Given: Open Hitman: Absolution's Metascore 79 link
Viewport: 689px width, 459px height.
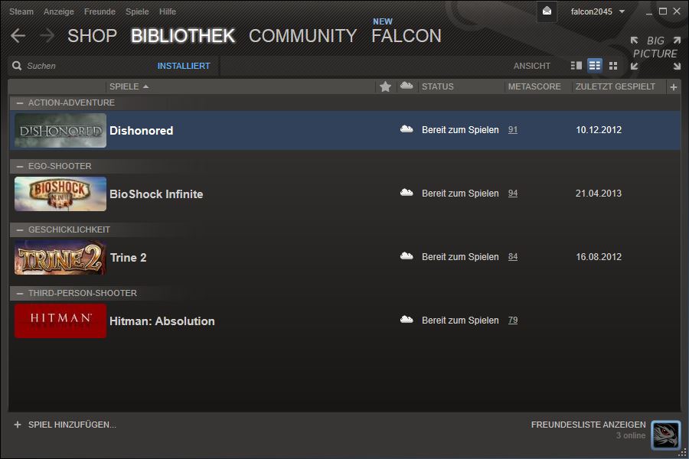Looking at the screenshot, I should [513, 321].
